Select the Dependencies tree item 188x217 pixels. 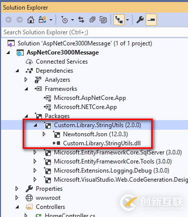coord(54,71)
